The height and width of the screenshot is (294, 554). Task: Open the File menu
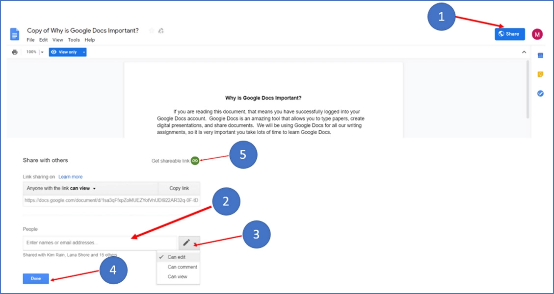point(31,40)
